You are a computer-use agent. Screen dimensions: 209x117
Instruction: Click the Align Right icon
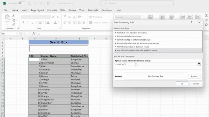pyautogui.click(x=74, y=22)
